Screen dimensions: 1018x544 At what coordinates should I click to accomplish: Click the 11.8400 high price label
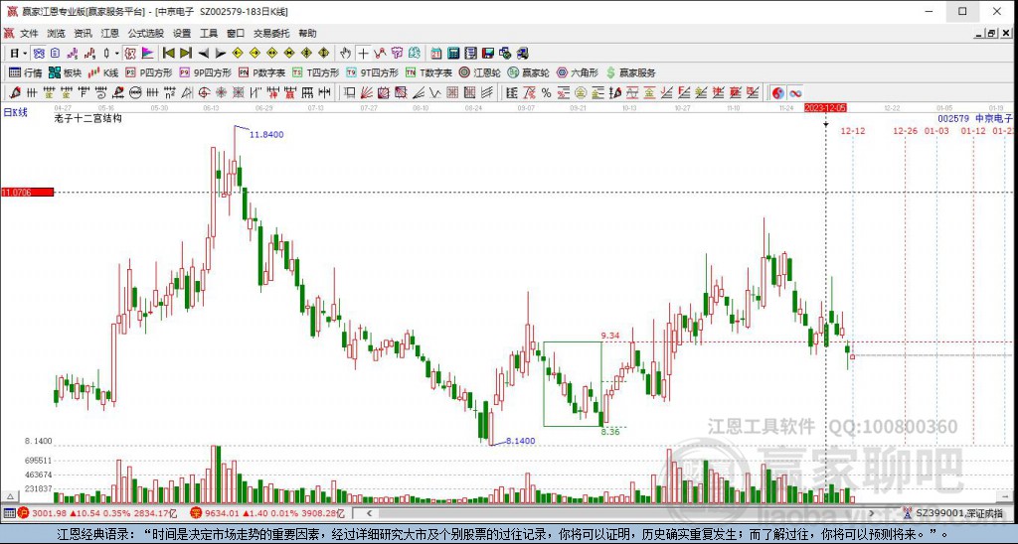tap(266, 134)
